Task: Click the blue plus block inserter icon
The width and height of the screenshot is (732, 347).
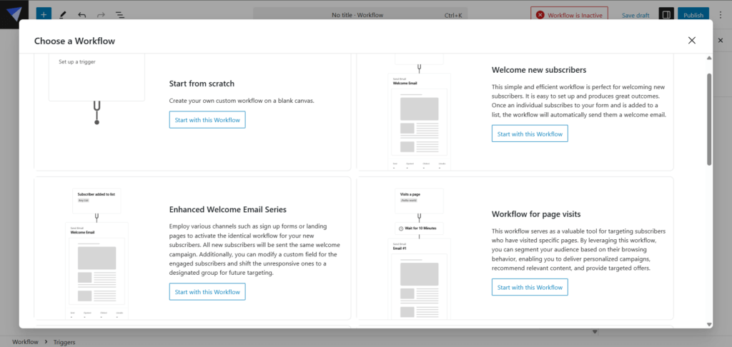Action: point(44,14)
